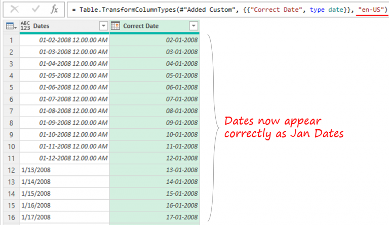Select the Correct Date column header
The image size is (389, 225).
152,26
